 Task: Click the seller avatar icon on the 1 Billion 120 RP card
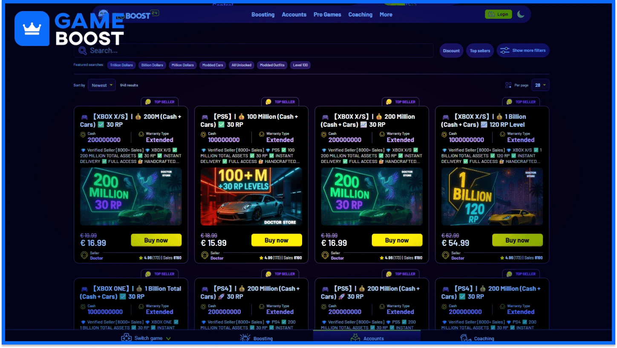pyautogui.click(x=445, y=255)
